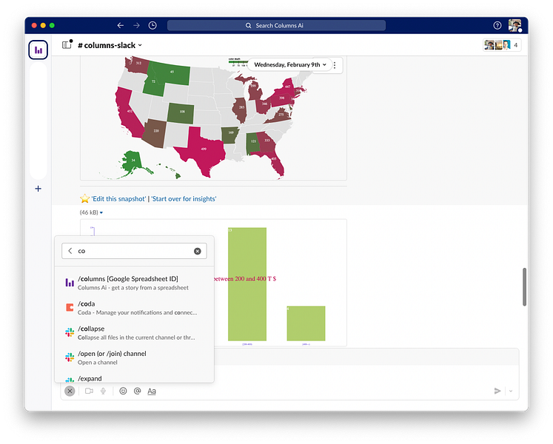Toggle text formatting with Aa

point(152,391)
